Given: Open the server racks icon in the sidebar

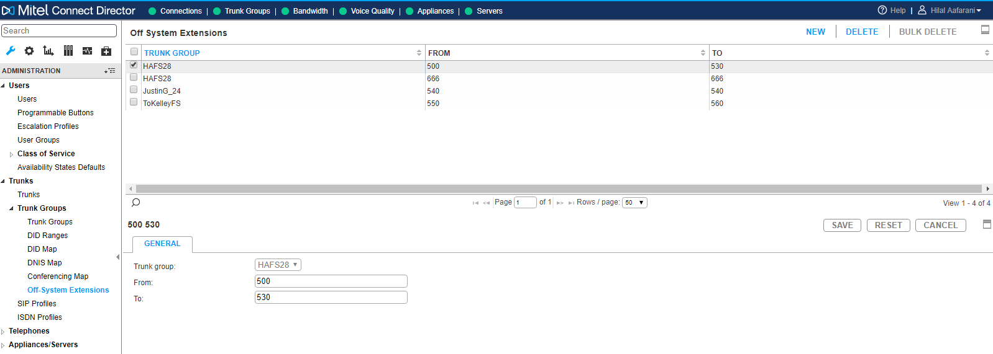Looking at the screenshot, I should click(x=68, y=51).
